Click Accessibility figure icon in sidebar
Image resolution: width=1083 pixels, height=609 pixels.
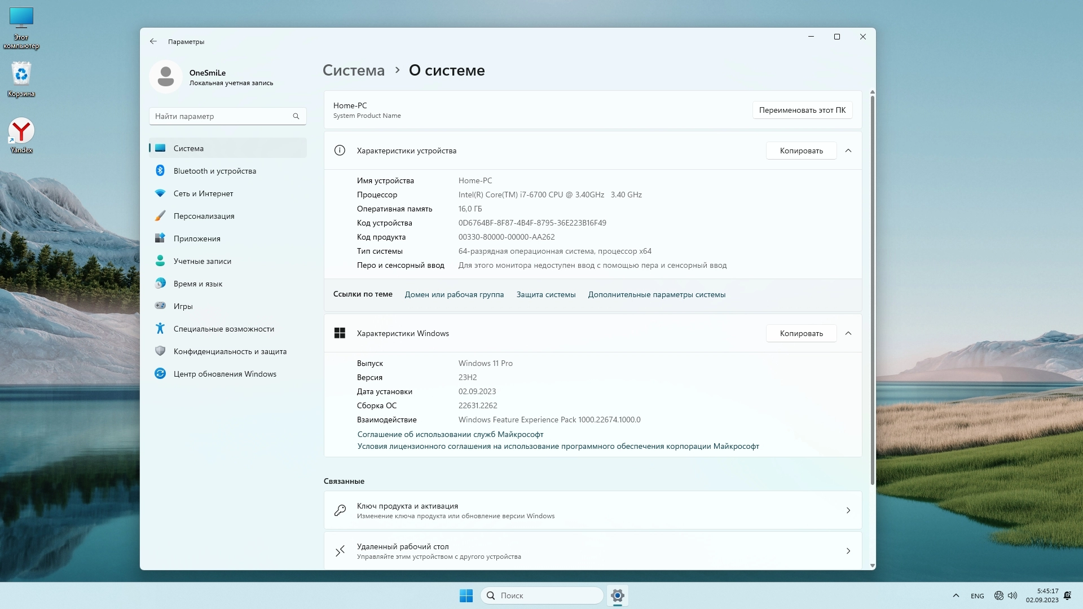coord(160,328)
